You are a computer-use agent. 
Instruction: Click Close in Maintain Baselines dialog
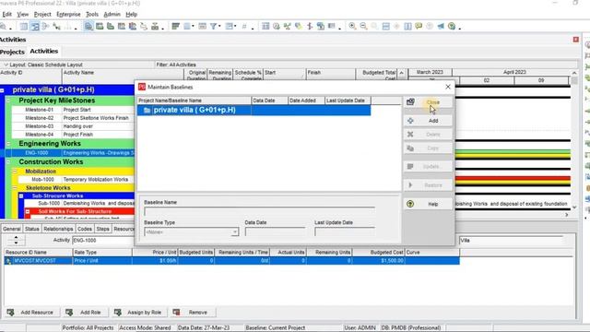tap(428, 102)
